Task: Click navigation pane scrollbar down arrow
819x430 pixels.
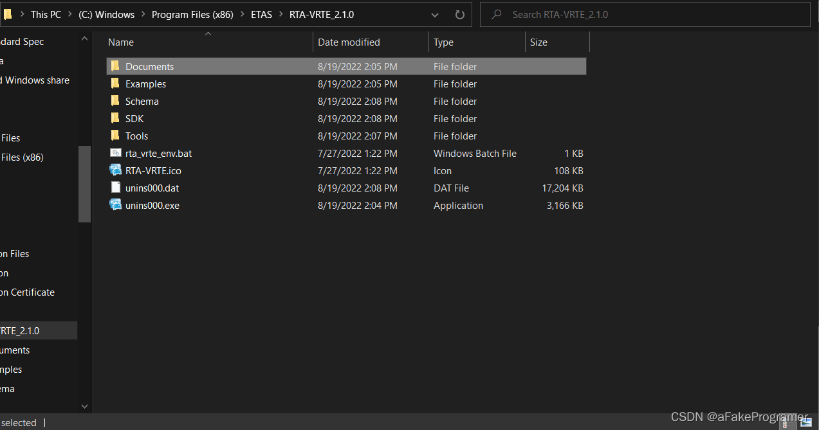Action: point(84,406)
